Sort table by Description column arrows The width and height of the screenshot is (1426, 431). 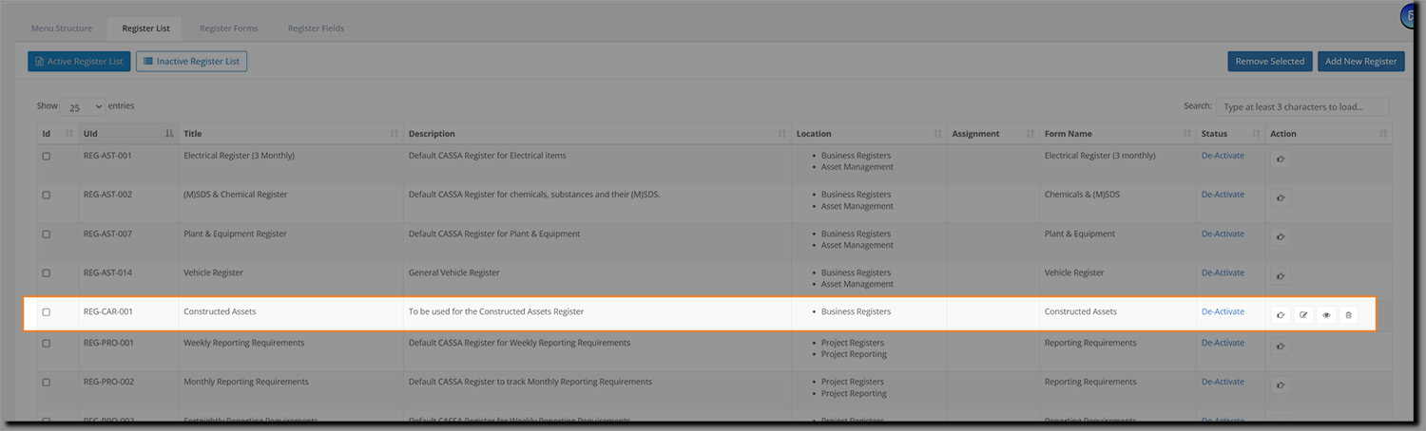coord(782,134)
